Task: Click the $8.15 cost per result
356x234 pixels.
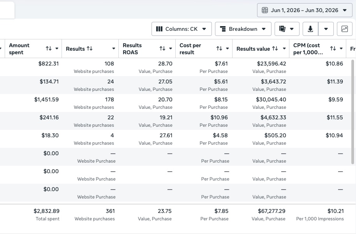Action: 221,99
